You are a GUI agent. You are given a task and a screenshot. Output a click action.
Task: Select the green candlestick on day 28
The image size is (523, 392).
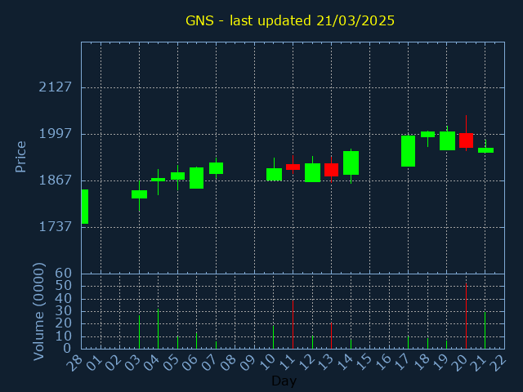point(85,207)
